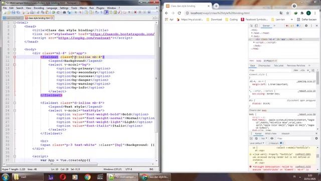
Task: Clear the console with the clear icon
Action: click(256, 139)
